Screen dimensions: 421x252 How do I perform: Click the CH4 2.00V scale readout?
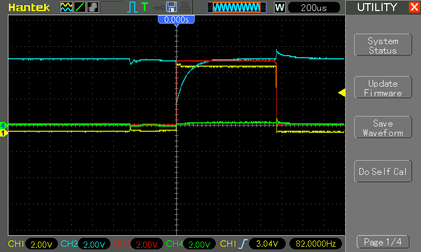199,244
